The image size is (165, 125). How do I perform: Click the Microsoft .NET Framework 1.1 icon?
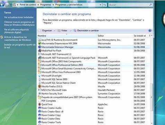click(40, 54)
